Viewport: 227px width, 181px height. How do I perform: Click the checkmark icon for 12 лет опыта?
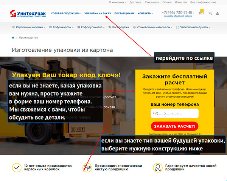pyautogui.click(x=17, y=167)
